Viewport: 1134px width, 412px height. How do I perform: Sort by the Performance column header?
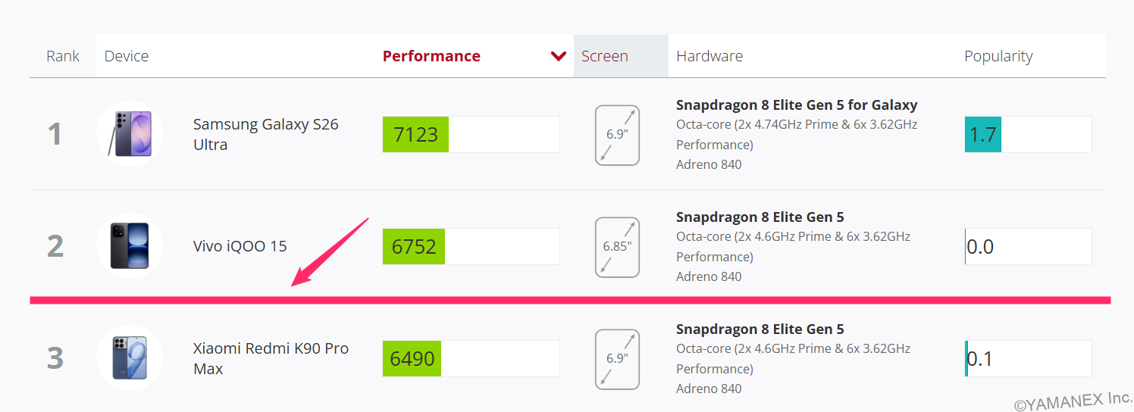(431, 56)
